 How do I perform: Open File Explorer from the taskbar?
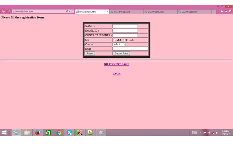point(27,132)
